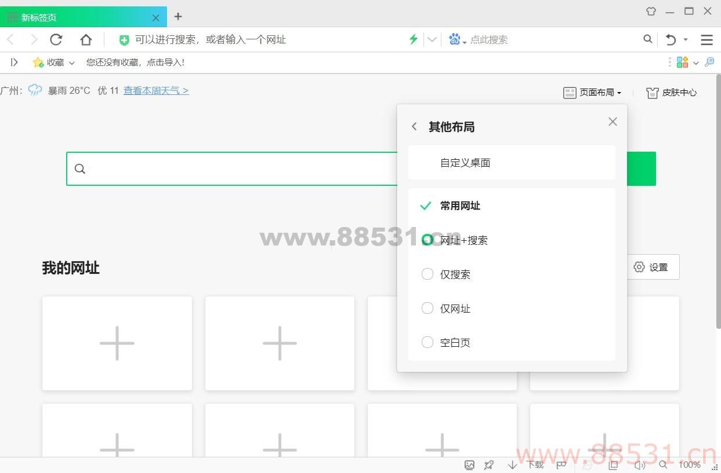Click the find magnifier on bookmarks bar
The width and height of the screenshot is (721, 473).
(709, 62)
